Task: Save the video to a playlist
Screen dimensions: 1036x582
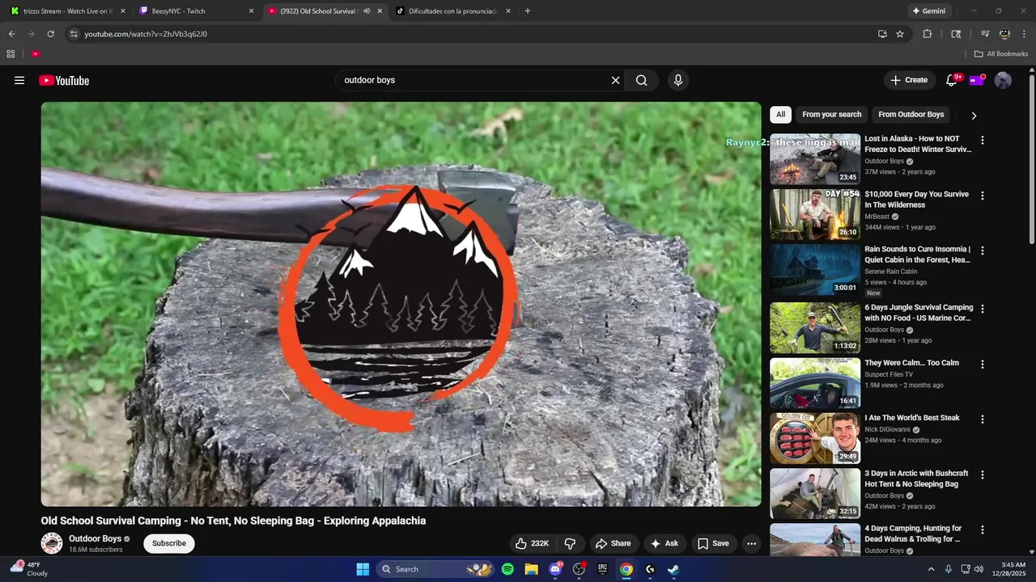Action: [x=713, y=543]
